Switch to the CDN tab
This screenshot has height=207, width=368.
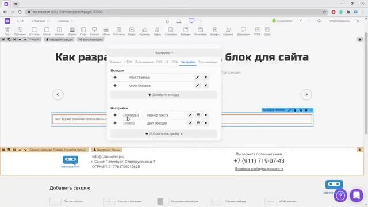[174, 62]
